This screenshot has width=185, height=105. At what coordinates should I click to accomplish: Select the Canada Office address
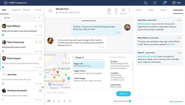click(x=116, y=86)
